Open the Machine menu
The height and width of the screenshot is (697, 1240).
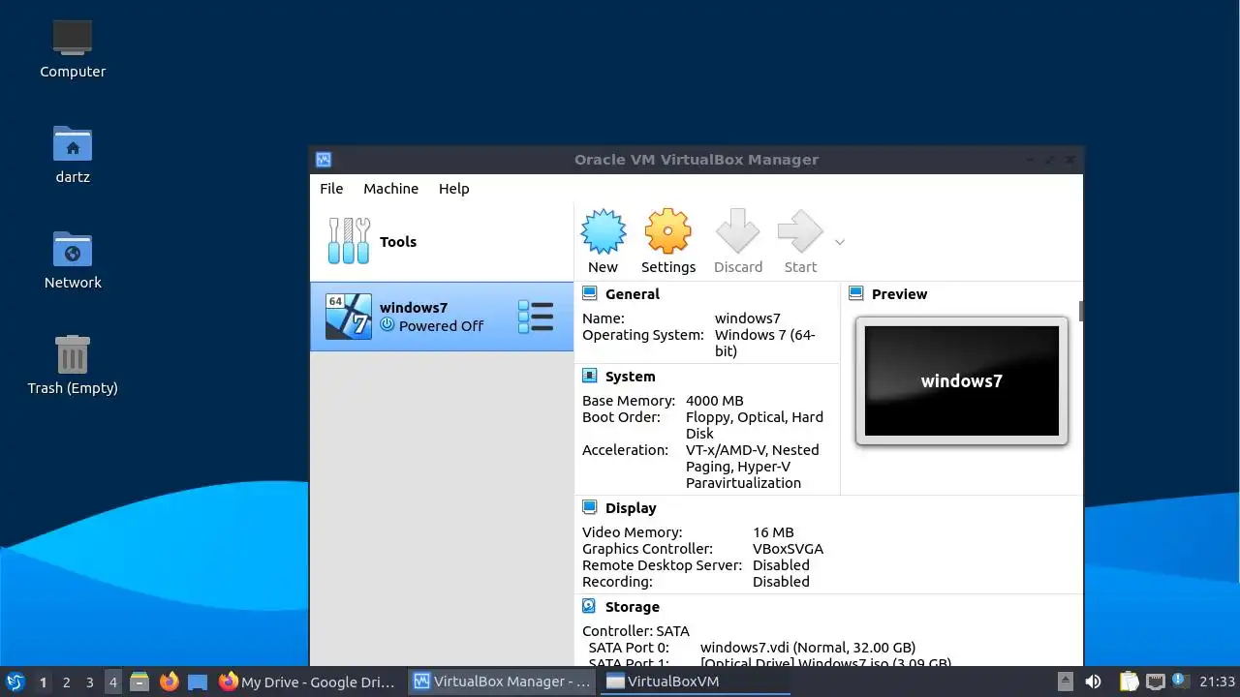point(390,189)
